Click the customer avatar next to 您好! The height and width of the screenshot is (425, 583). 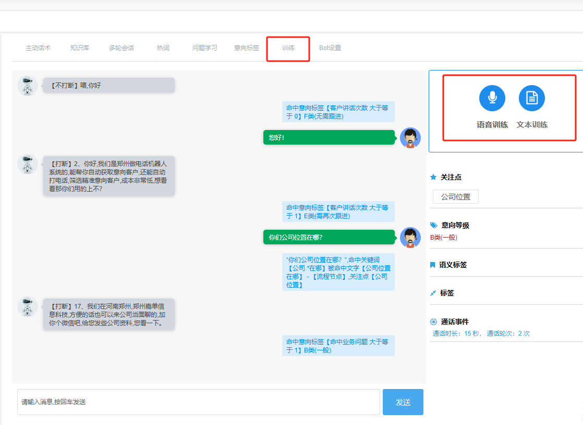(410, 138)
